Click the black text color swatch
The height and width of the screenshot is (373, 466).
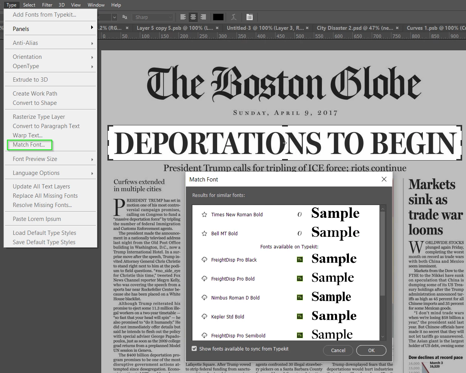pyautogui.click(x=218, y=17)
